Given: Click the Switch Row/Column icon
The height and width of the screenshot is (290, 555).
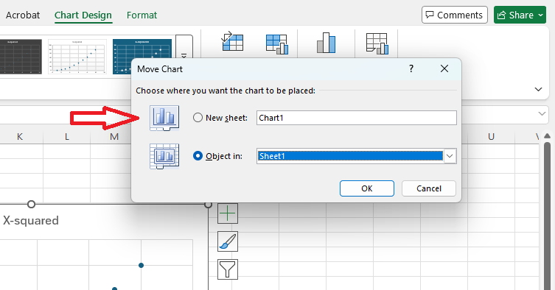Looking at the screenshot, I should pos(233,41).
